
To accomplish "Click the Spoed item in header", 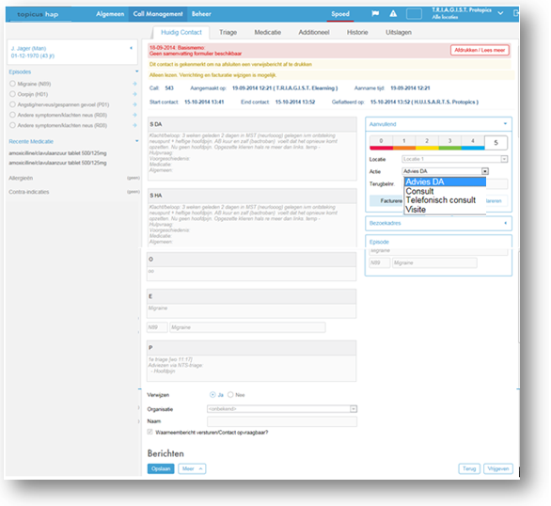I will pyautogui.click(x=340, y=14).
